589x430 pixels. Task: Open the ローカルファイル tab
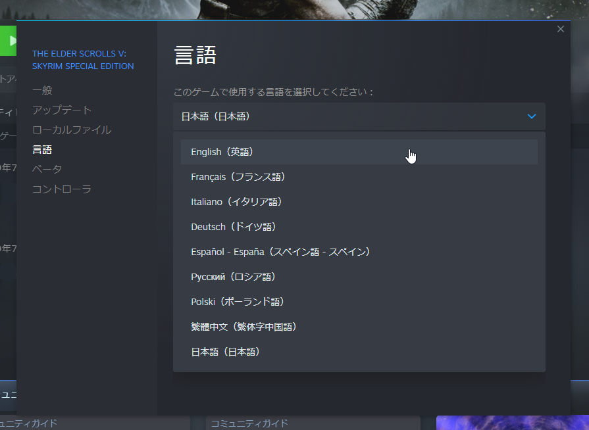click(72, 130)
